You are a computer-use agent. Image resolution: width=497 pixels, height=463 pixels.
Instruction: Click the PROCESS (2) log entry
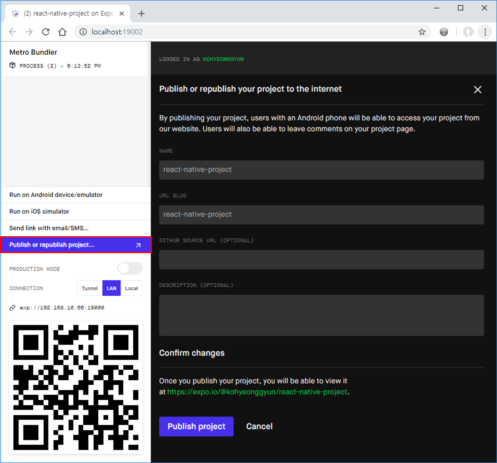coord(60,66)
